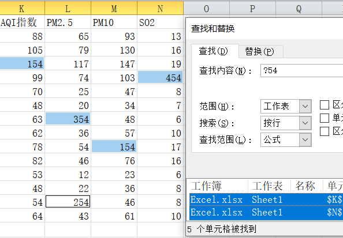Click cell 117 in PM2.5 column
The height and width of the screenshot is (238, 343).
click(68, 64)
